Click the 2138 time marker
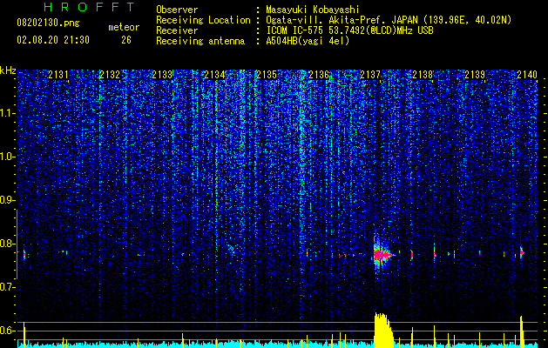The image size is (548, 348). (423, 75)
